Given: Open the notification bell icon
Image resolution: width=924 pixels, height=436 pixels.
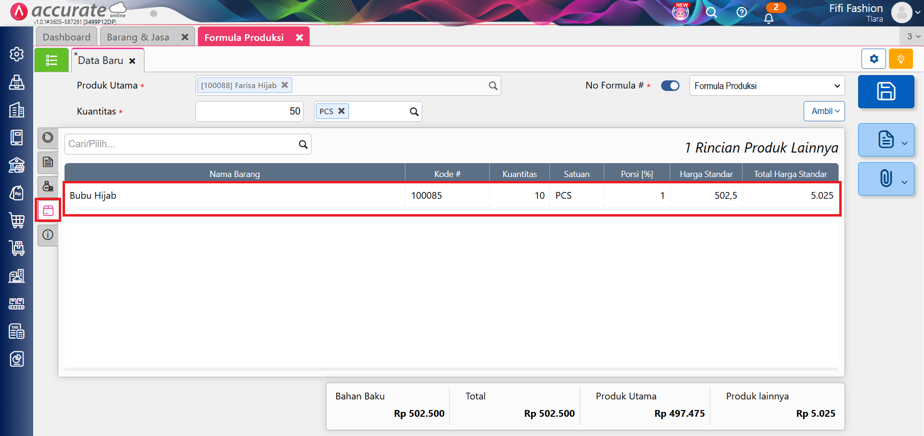Looking at the screenshot, I should point(768,18).
